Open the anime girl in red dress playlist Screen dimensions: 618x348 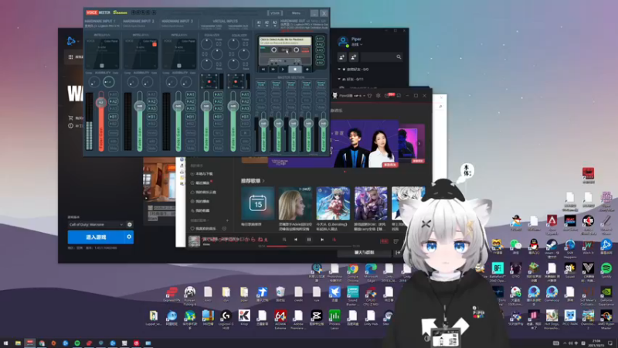333,203
